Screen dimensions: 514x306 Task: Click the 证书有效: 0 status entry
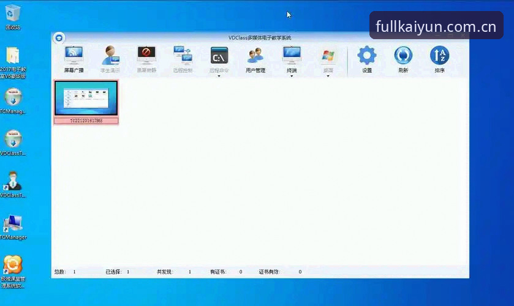click(x=280, y=272)
